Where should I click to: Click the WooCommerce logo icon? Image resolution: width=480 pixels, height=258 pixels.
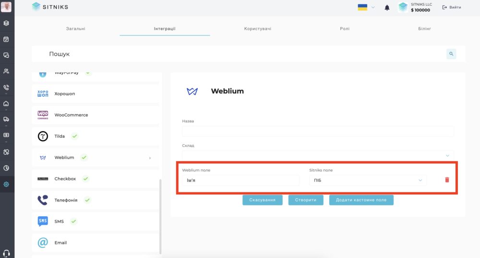43,115
